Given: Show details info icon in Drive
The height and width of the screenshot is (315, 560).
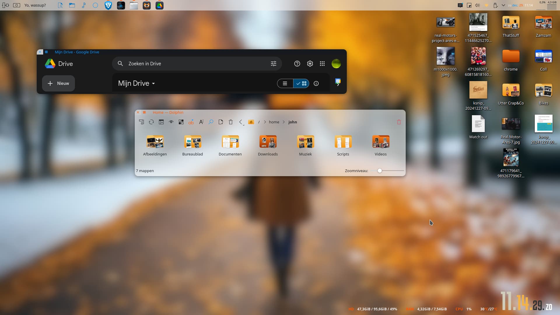Looking at the screenshot, I should click(316, 83).
